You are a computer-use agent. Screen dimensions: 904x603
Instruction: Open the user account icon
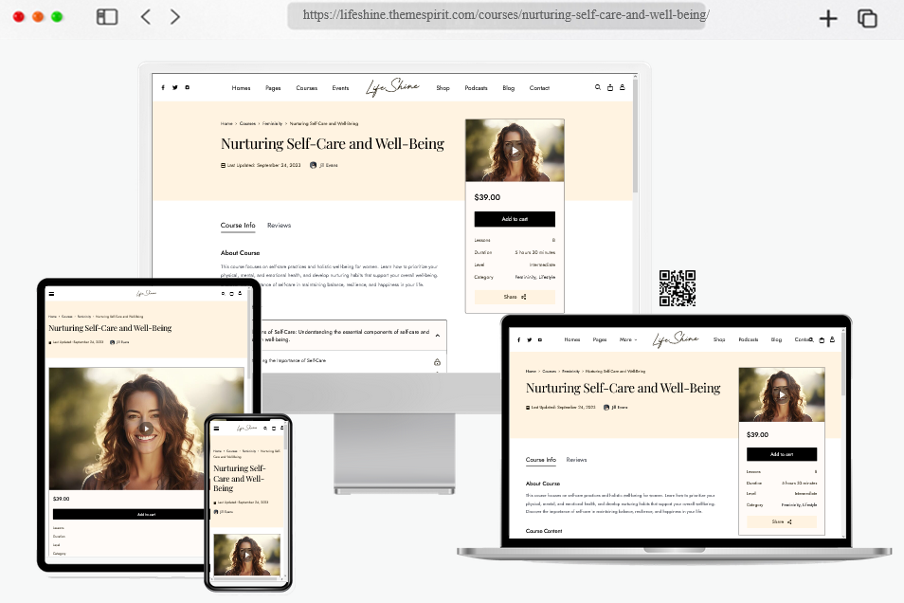tap(621, 87)
